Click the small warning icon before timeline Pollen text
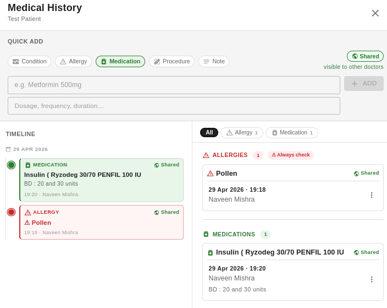 [27, 223]
